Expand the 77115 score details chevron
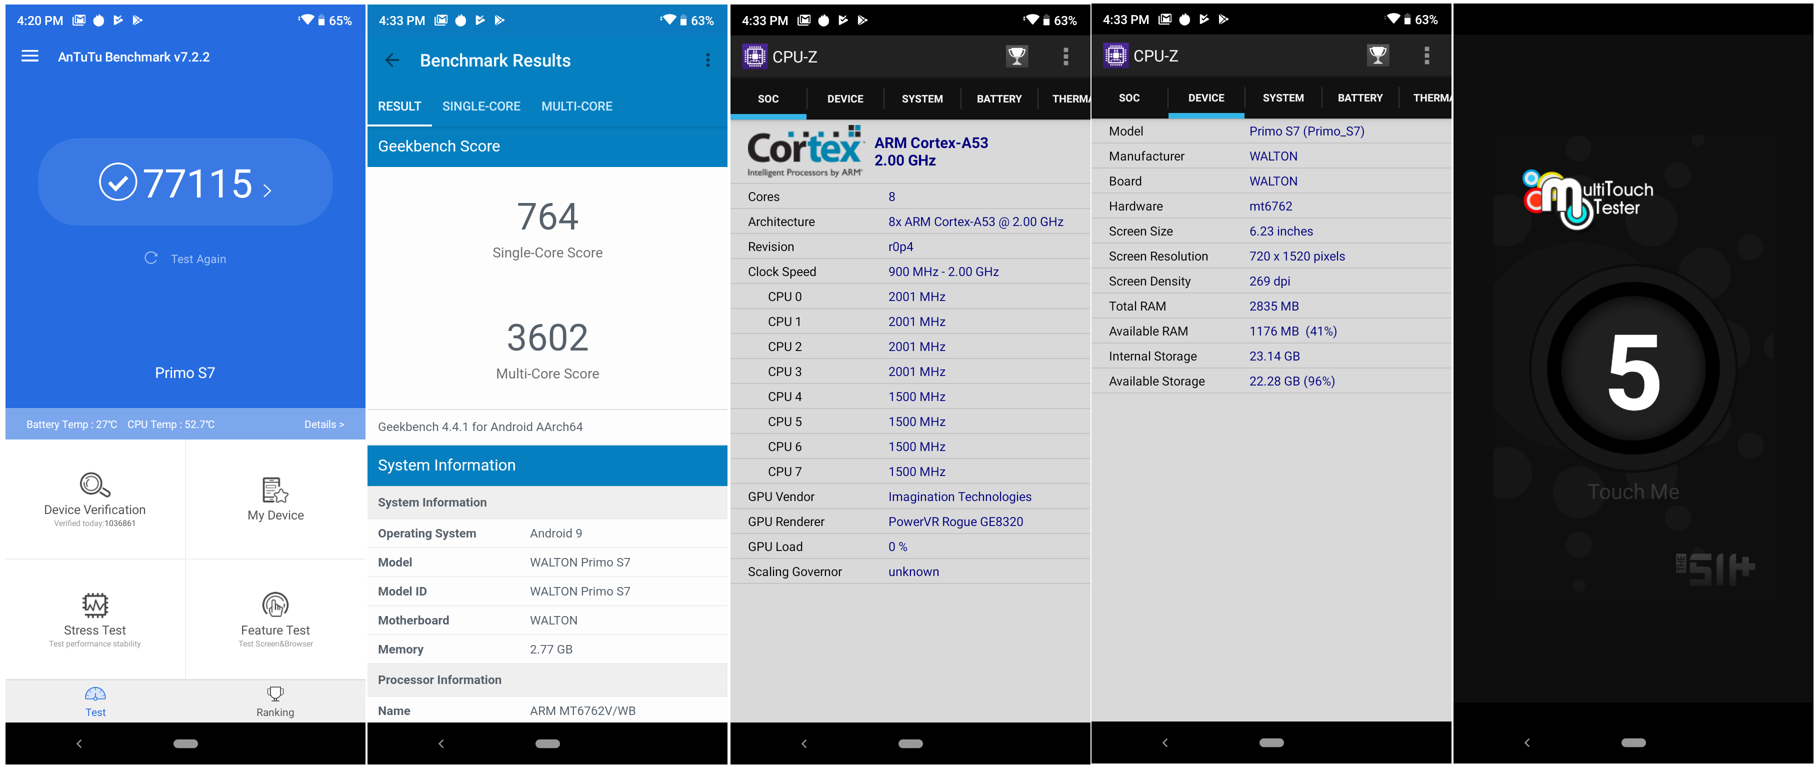This screenshot has height=768, width=1818. 267,190
